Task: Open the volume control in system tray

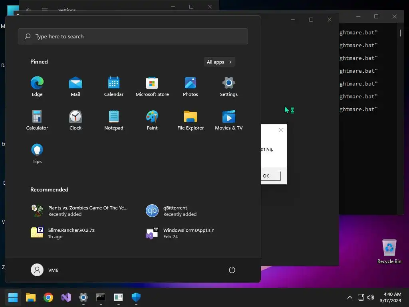Action: [x=370, y=297]
